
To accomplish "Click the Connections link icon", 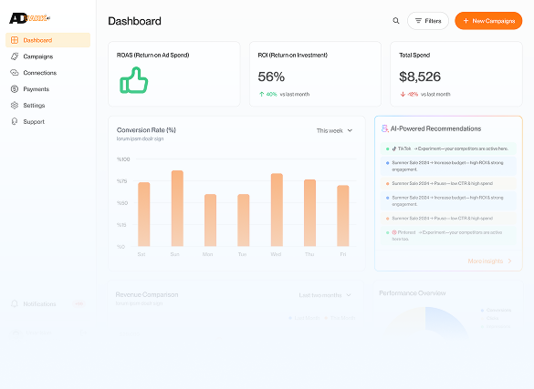I will point(15,73).
